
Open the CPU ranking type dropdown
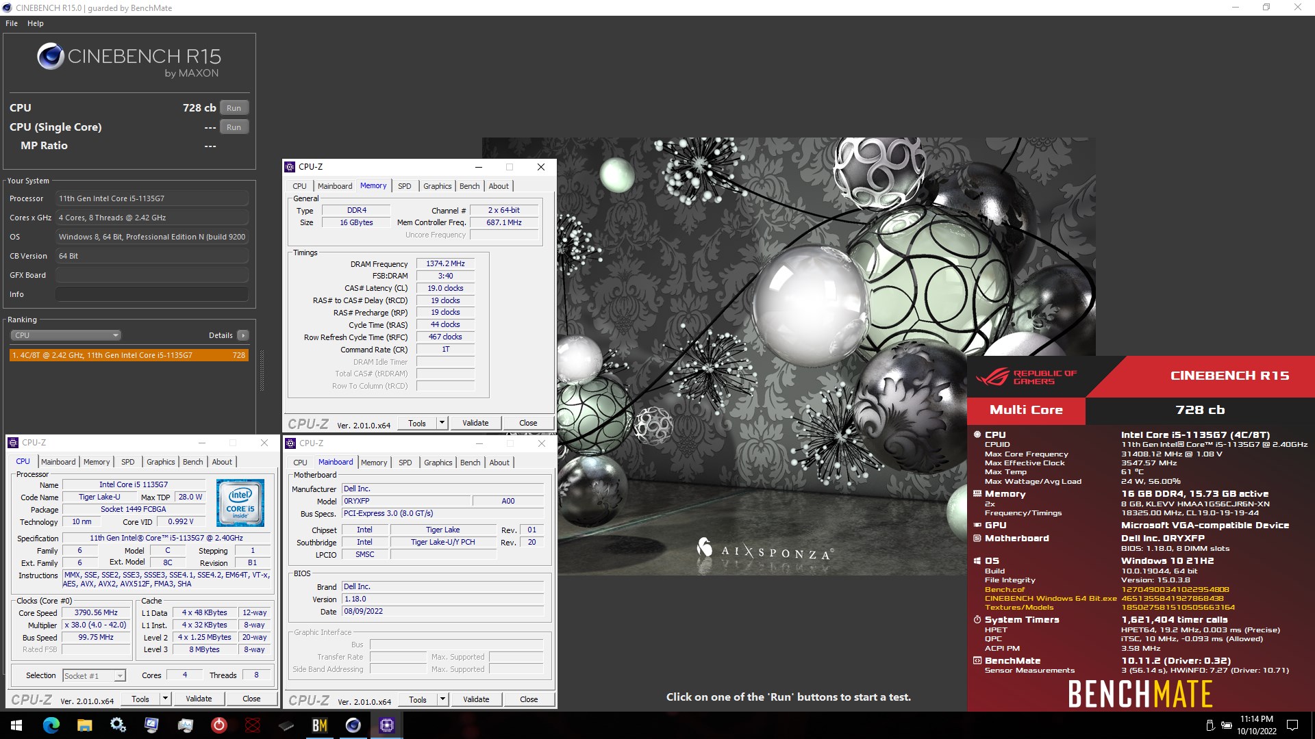pos(66,335)
